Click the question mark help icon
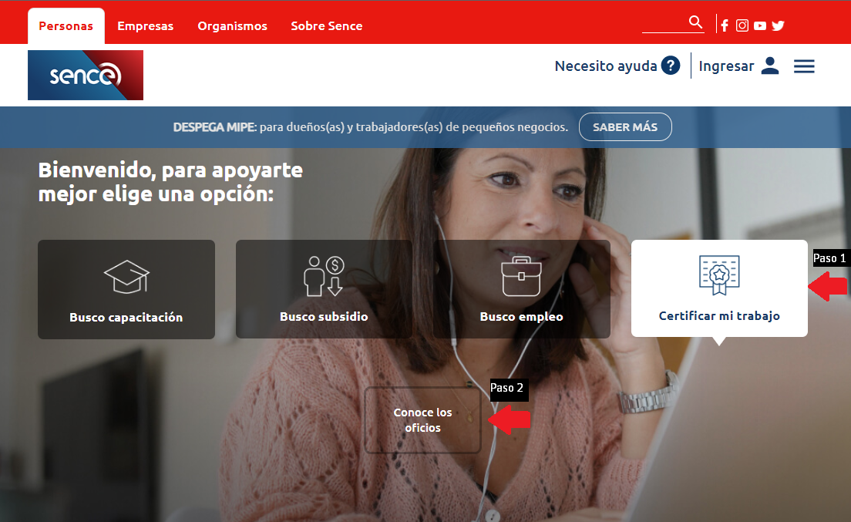851x522 pixels. pos(671,66)
